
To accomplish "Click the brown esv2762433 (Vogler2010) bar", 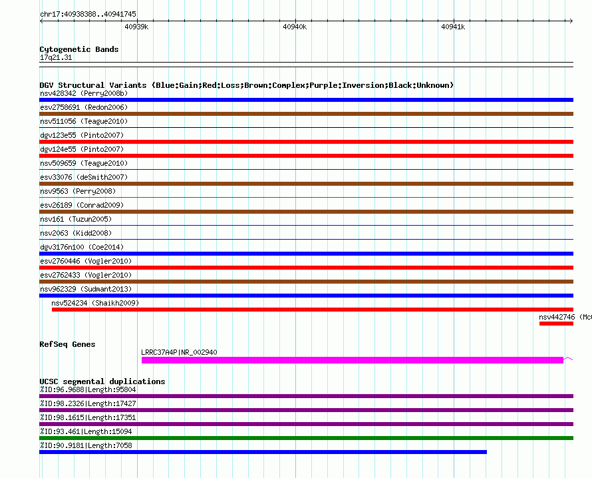I will pyautogui.click(x=306, y=282).
